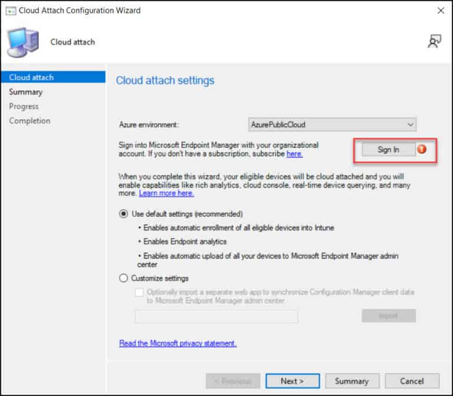Click the wizard title bar icon

click(x=11, y=11)
